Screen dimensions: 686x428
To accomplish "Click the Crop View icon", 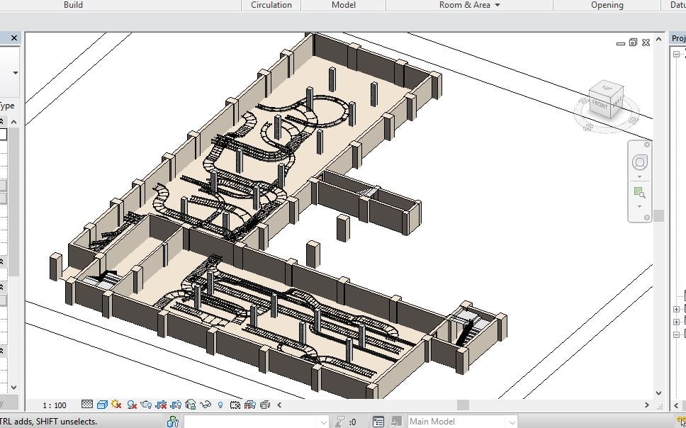I will click(x=161, y=404).
